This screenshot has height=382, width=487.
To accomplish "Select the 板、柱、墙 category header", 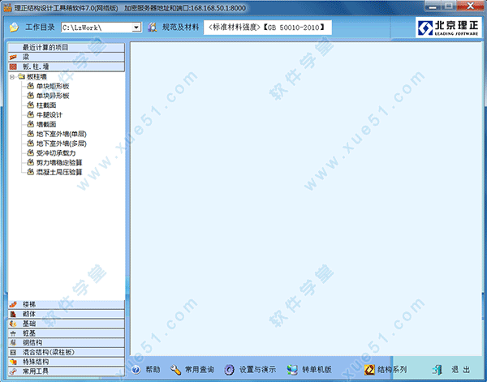I will click(67, 67).
